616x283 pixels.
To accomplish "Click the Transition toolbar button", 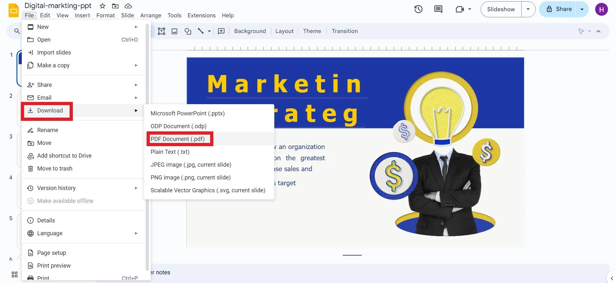I will click(345, 31).
